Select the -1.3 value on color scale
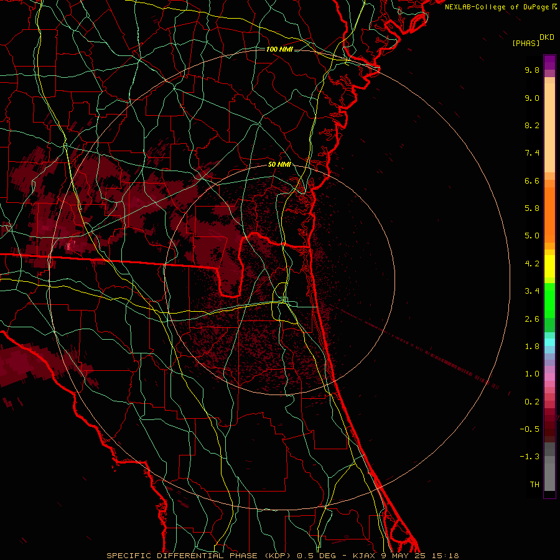The height and width of the screenshot is (560, 560). pyautogui.click(x=530, y=457)
